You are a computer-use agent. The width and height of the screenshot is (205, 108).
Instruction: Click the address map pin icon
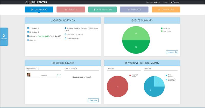[x=66, y=28]
